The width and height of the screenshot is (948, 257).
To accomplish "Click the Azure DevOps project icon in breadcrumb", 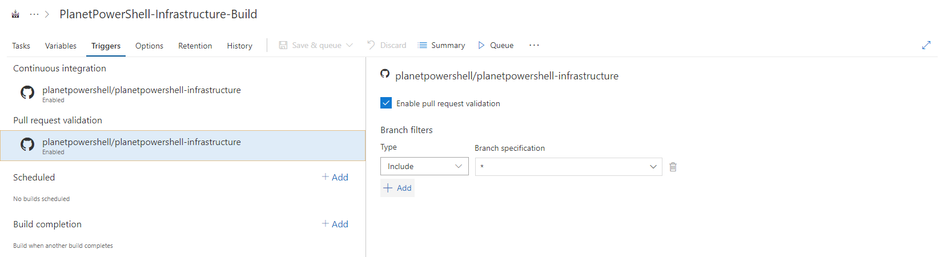I will [x=15, y=14].
